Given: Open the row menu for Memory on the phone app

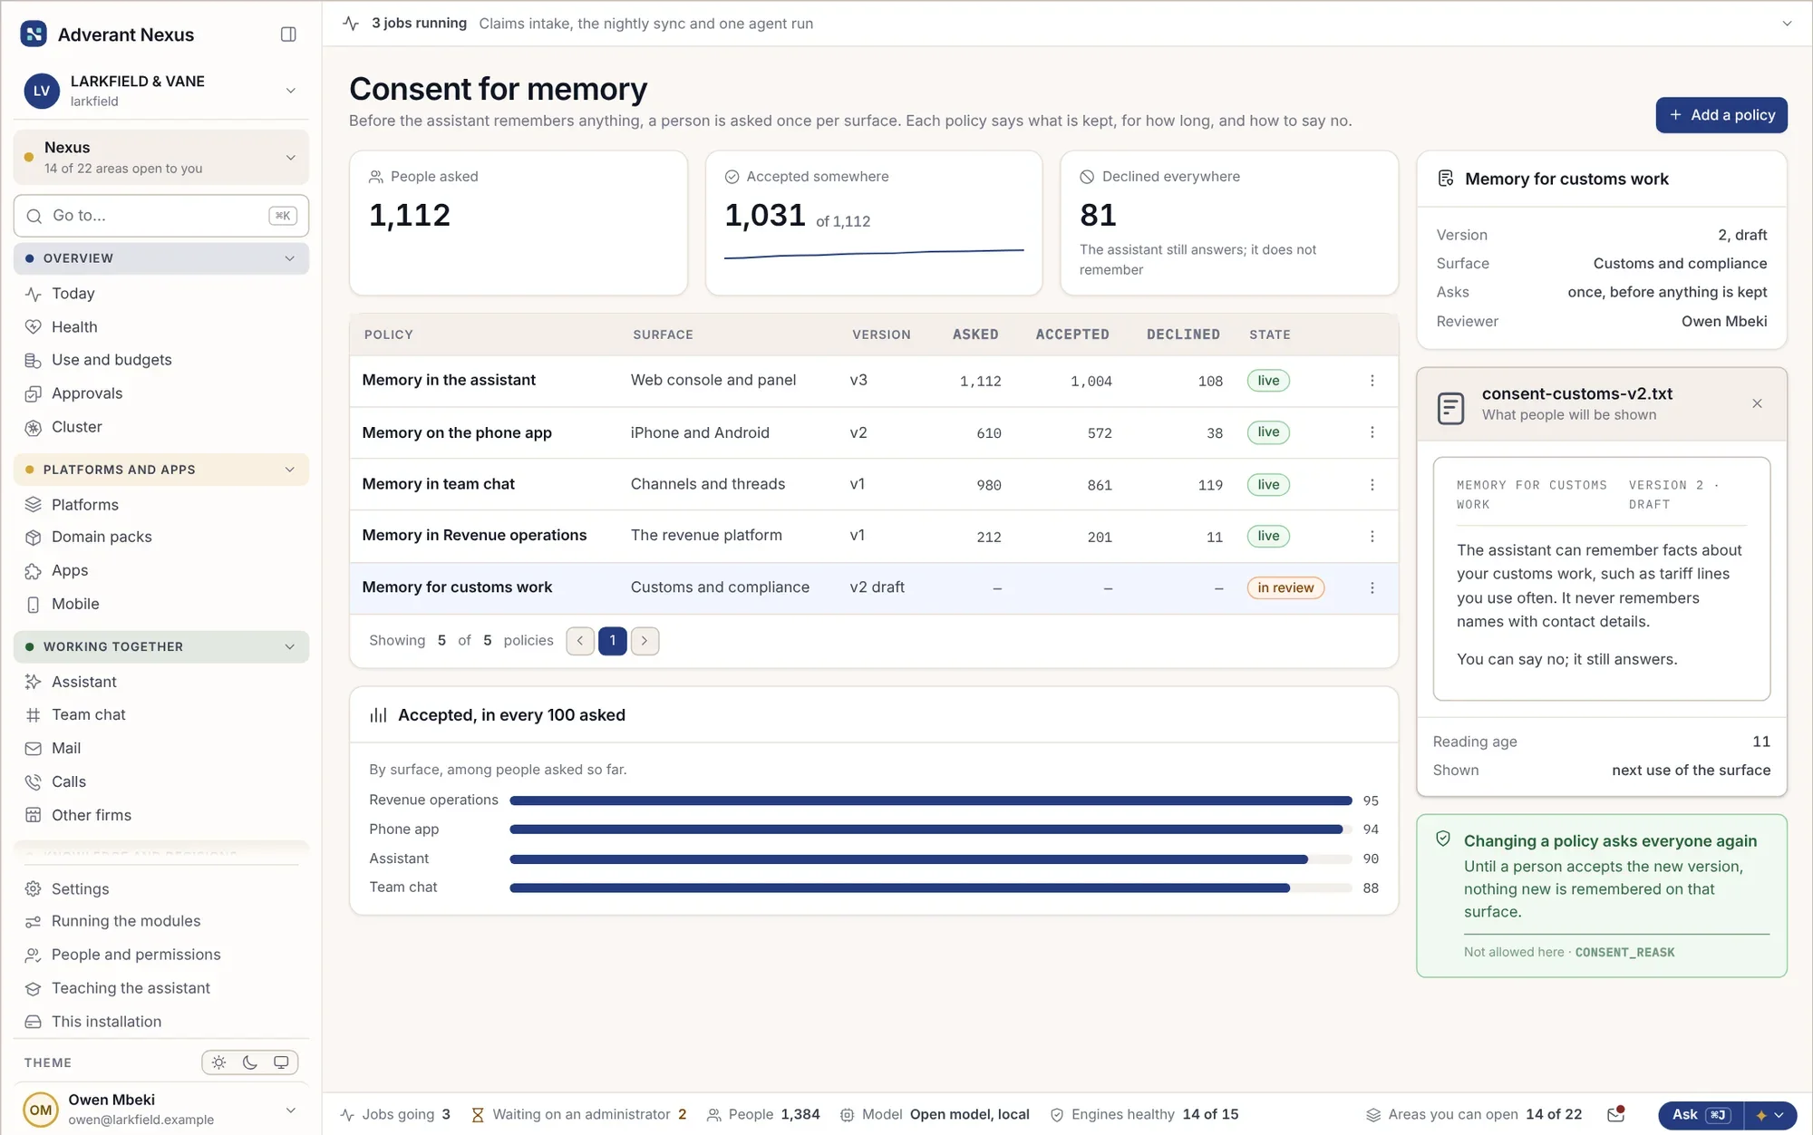Looking at the screenshot, I should (1372, 432).
